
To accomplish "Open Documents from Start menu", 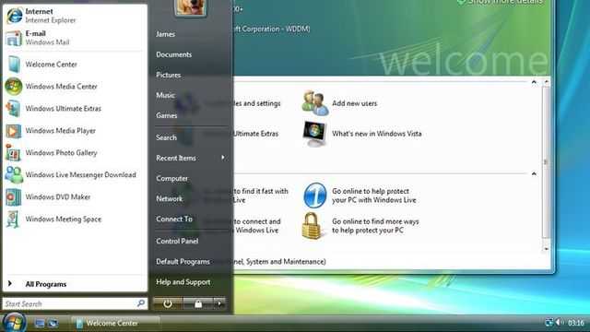I will click(174, 54).
